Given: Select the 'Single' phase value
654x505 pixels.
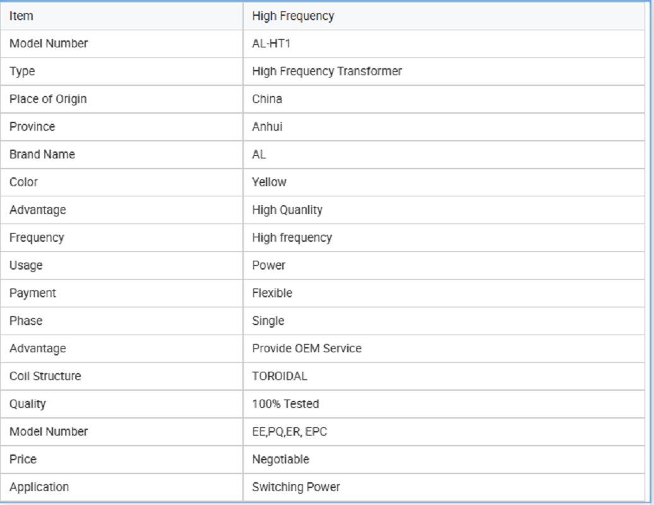Looking at the screenshot, I should (268, 321).
